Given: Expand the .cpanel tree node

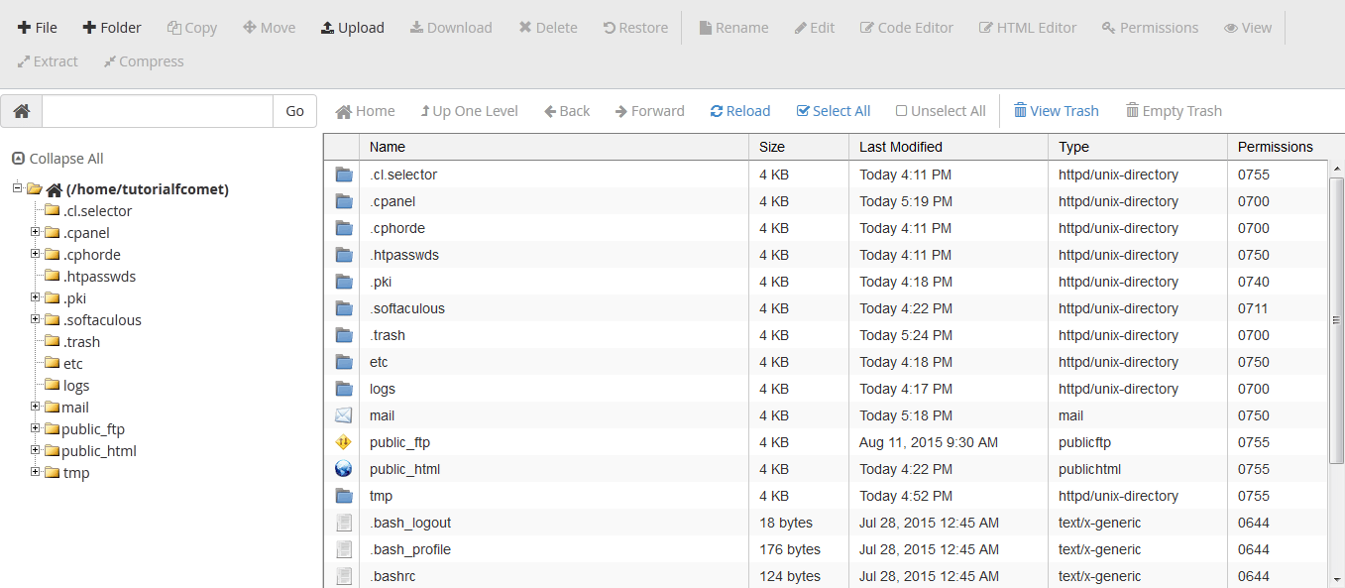Looking at the screenshot, I should tap(34, 232).
